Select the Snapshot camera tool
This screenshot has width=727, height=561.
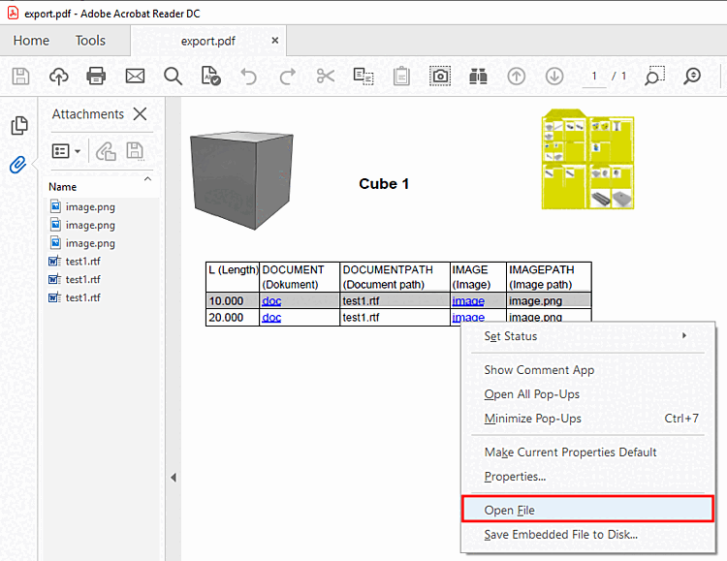click(x=440, y=76)
